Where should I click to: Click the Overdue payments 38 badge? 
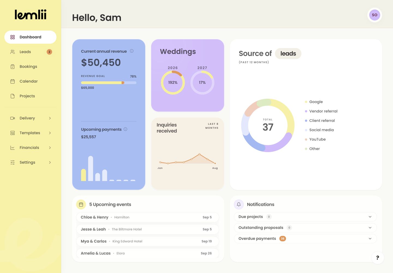pyautogui.click(x=283, y=239)
